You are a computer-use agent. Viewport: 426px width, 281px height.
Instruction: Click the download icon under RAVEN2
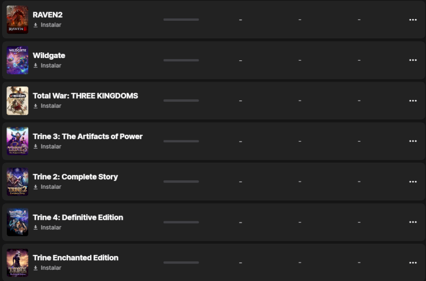click(36, 25)
